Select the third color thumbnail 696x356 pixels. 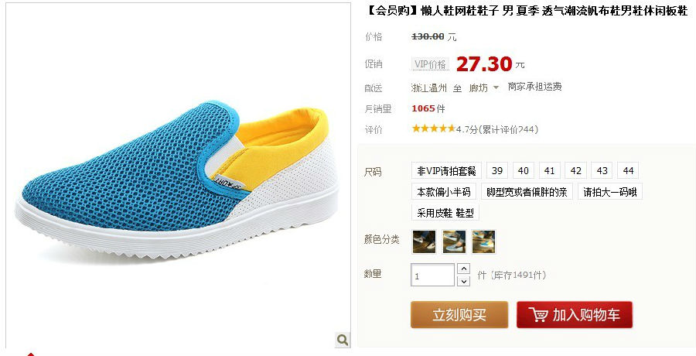coord(483,241)
